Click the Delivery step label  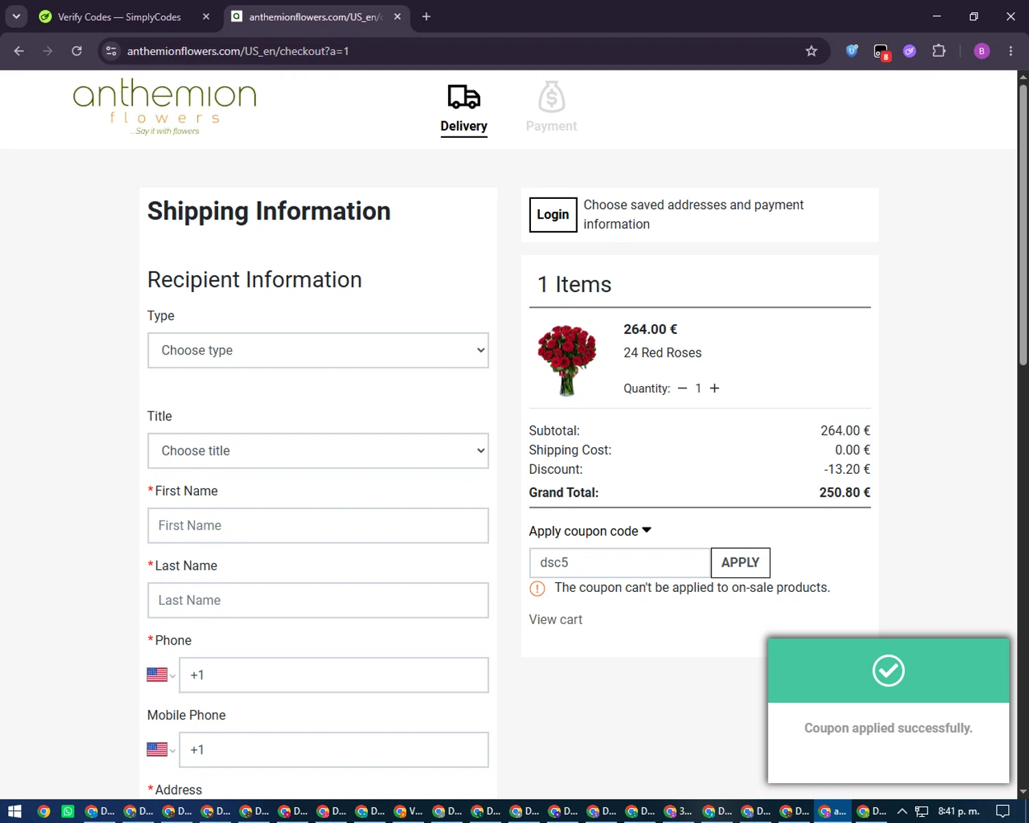(464, 126)
